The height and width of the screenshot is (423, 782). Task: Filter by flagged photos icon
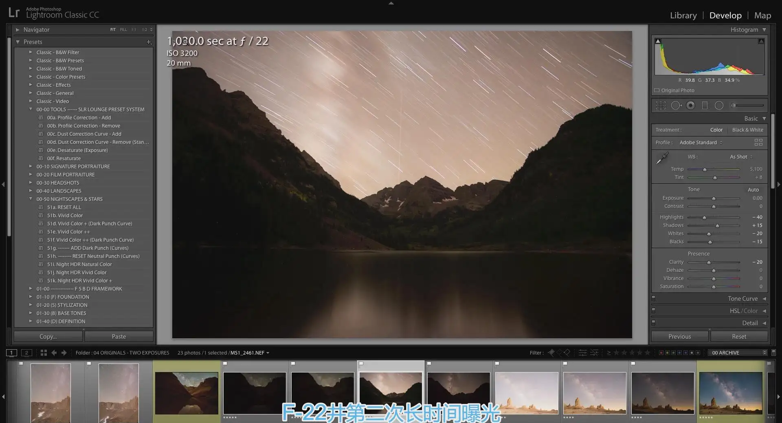pyautogui.click(x=551, y=353)
